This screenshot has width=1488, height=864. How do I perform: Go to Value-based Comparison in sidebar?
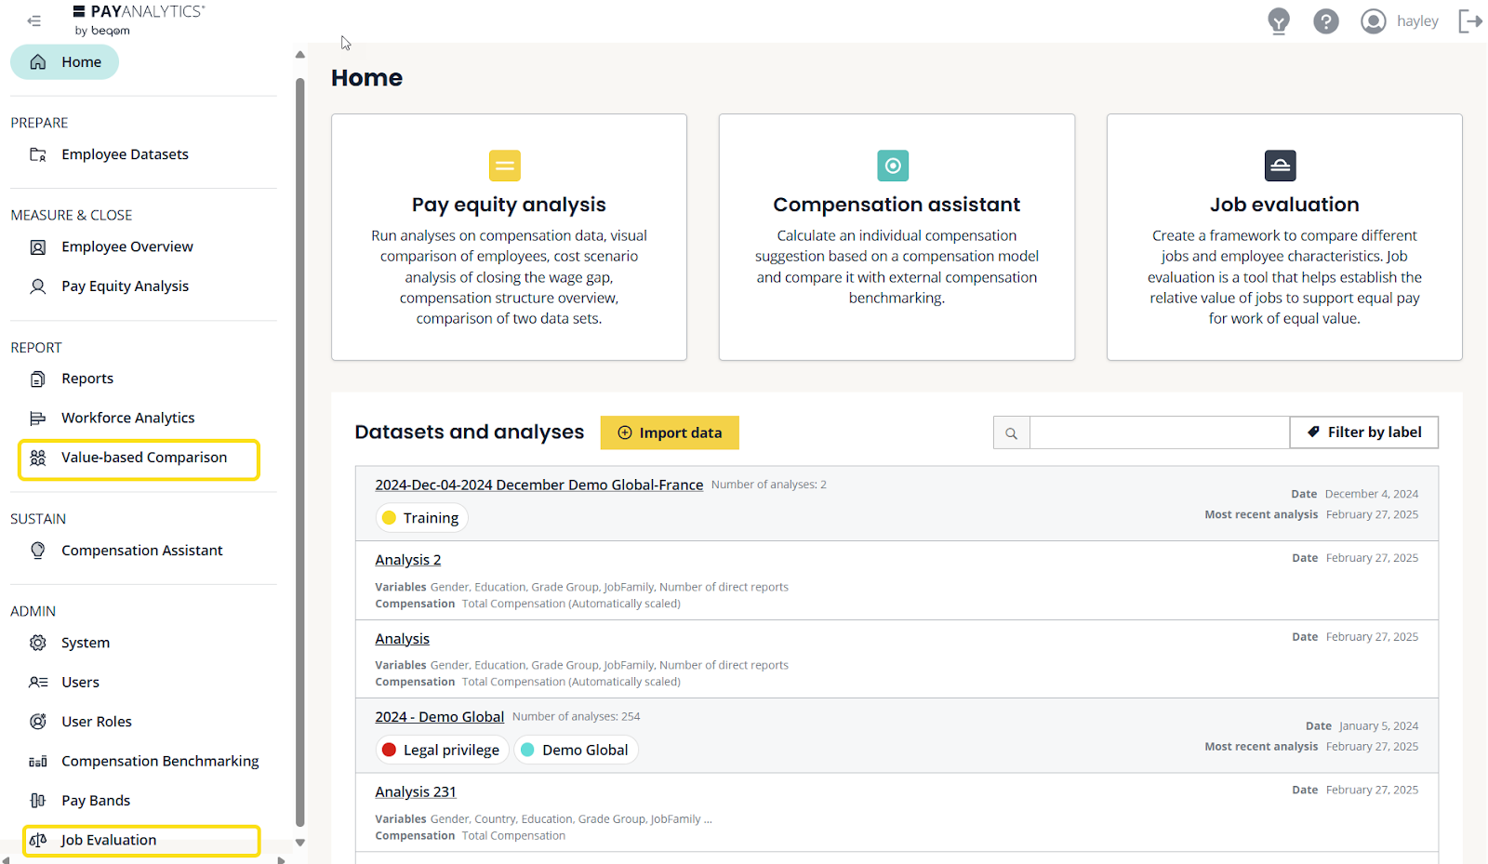pos(143,458)
